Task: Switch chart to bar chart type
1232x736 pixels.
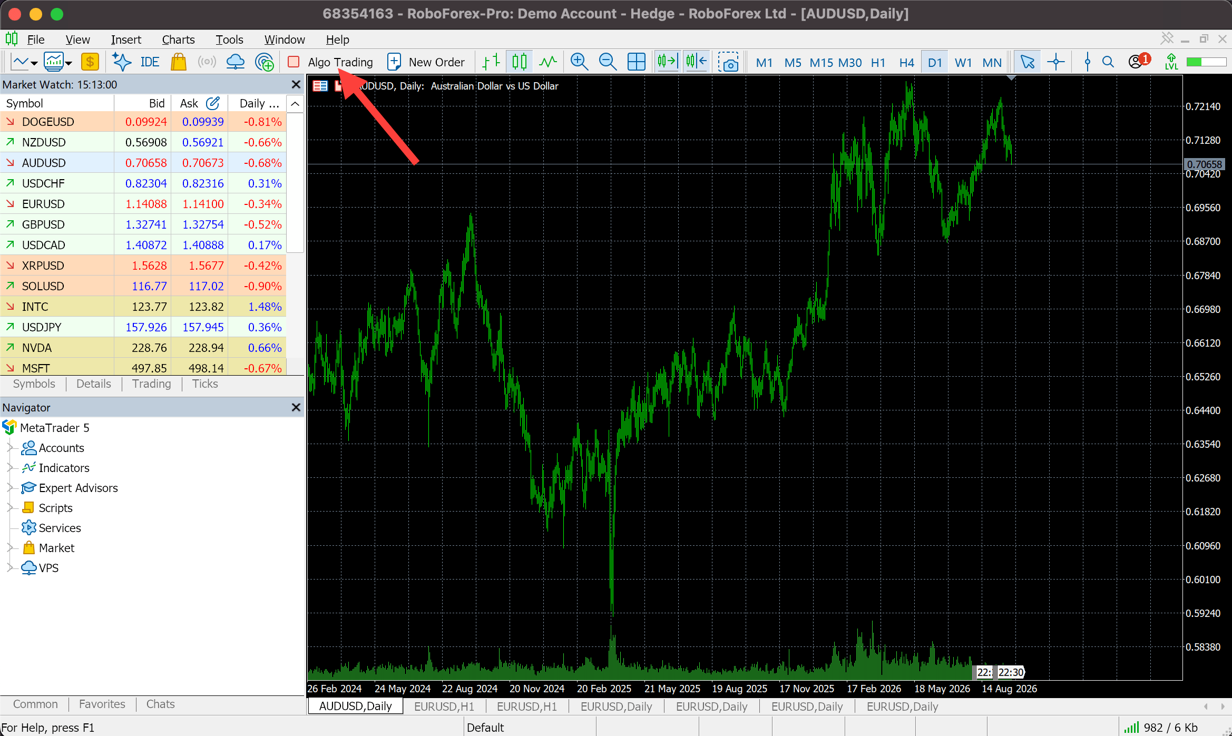Action: coord(491,62)
